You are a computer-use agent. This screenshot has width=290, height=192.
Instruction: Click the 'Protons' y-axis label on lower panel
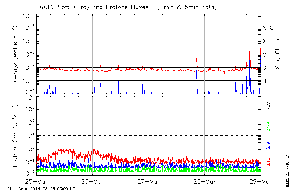pos(16,136)
